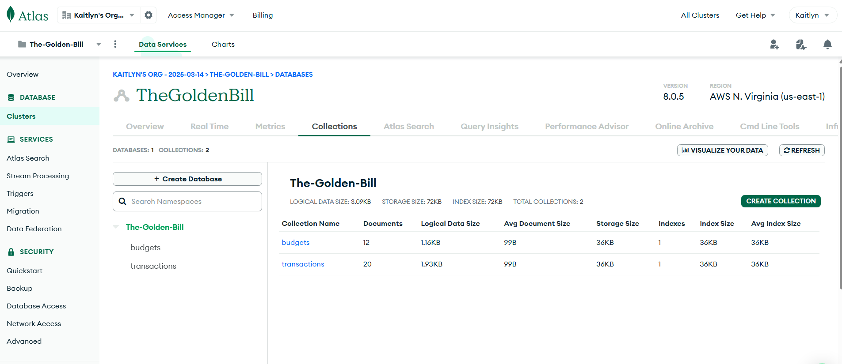Screen dimensions: 842x364
Task: Open Stream Processing in sidebar
Action: 38,176
